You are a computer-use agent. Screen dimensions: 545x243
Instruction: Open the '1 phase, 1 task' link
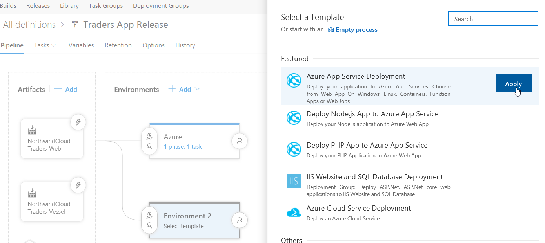(183, 147)
